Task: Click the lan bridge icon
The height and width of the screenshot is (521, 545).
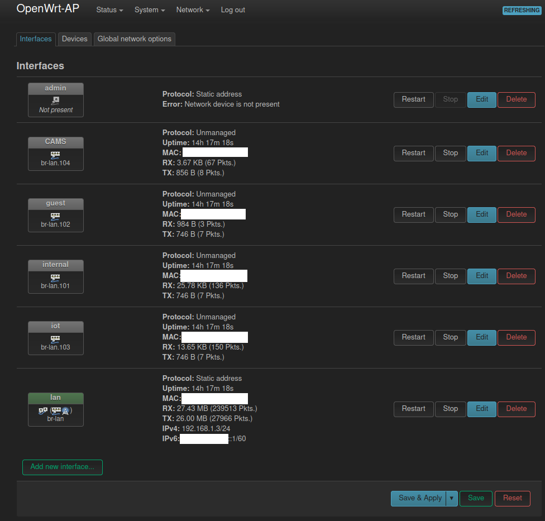Action: tap(43, 411)
